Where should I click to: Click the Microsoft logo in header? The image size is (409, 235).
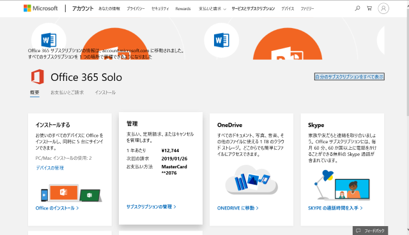pos(40,8)
